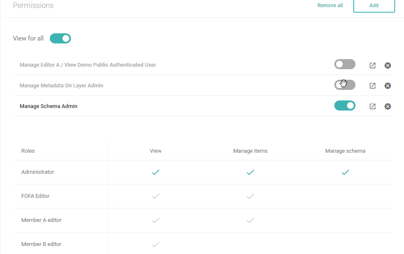Click the Manage schema column header
404x254 pixels.
pos(345,151)
